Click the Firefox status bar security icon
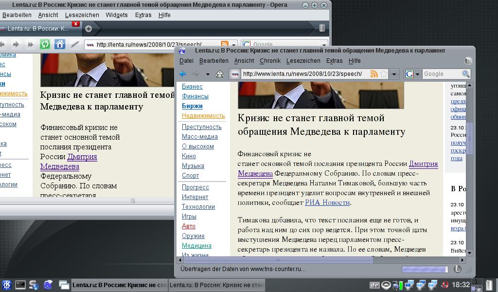The height and width of the screenshot is (292, 498). point(457,269)
